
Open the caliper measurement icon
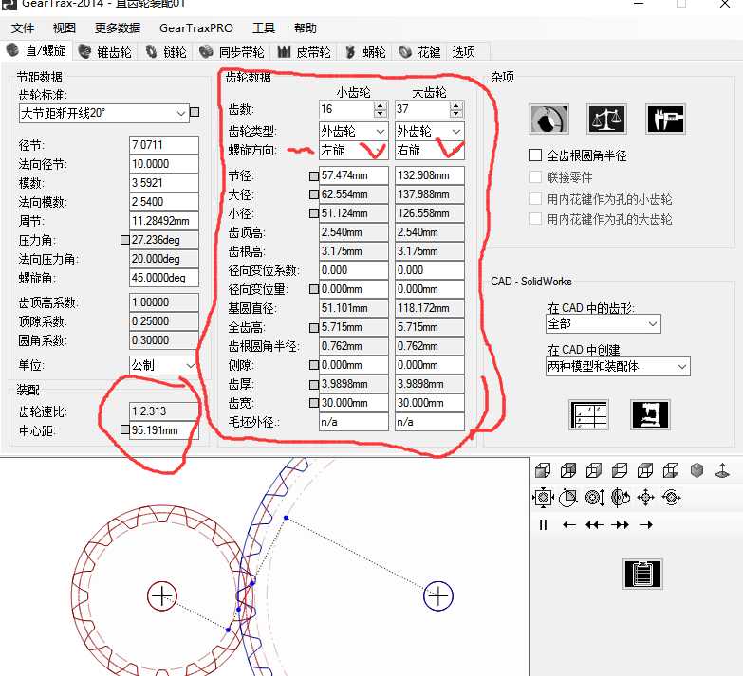pyautogui.click(x=666, y=119)
